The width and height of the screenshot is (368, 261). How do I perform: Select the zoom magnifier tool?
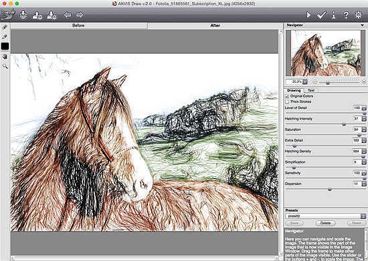5,66
